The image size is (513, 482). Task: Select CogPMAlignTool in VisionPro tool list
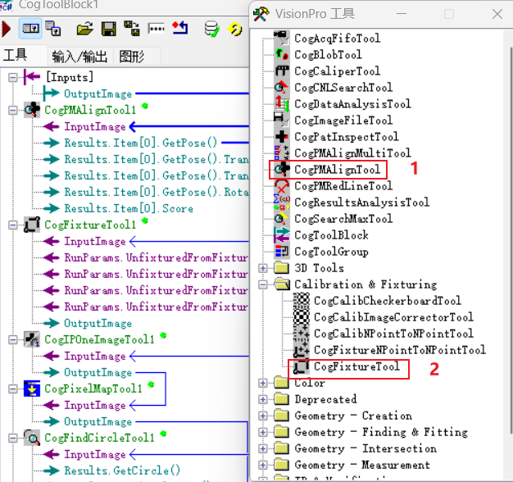(337, 170)
